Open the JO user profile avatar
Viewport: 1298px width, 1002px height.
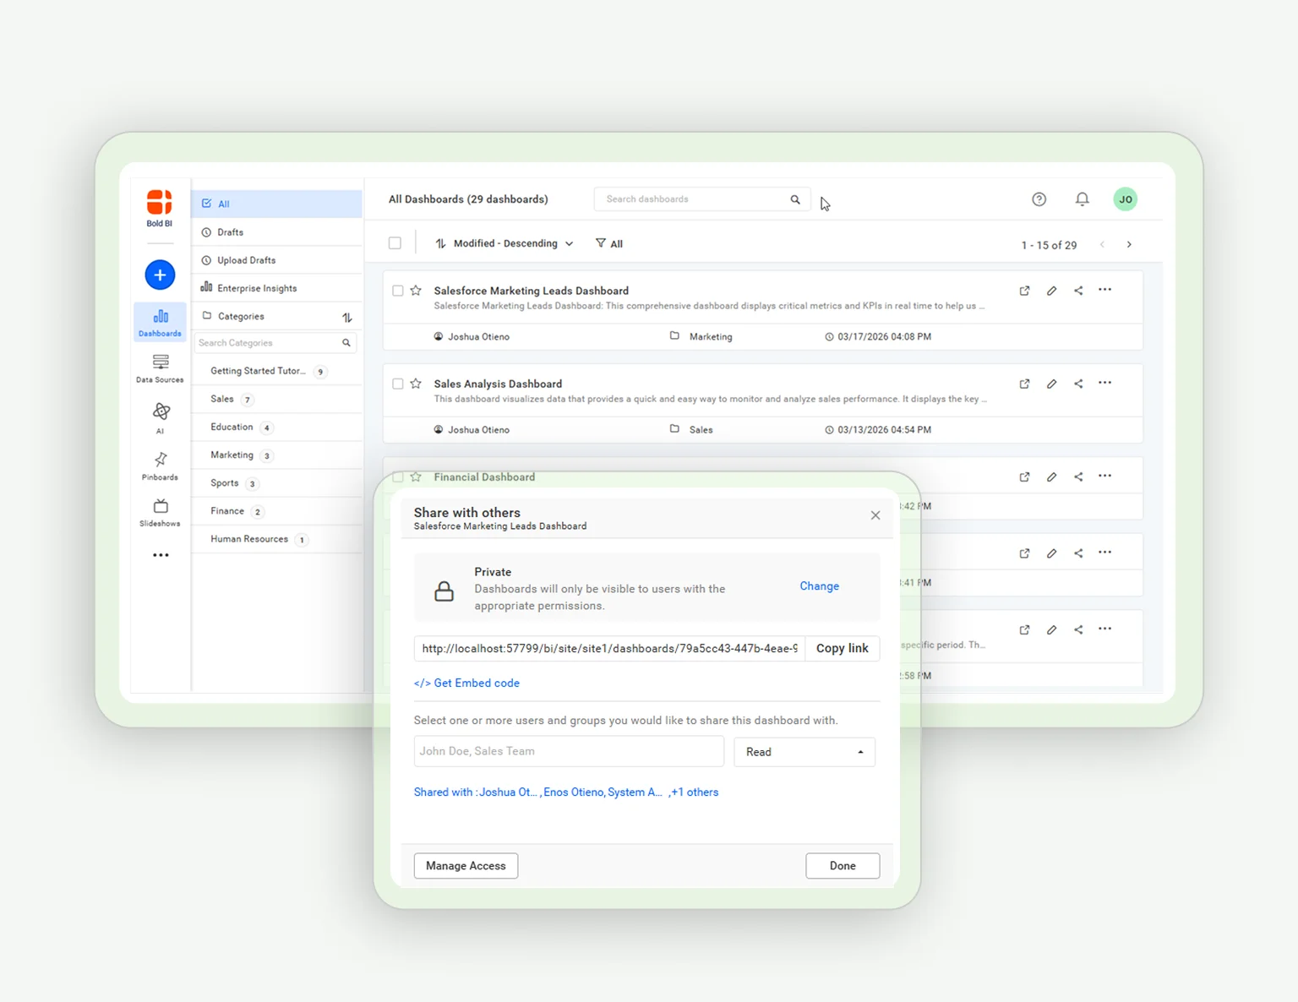click(1126, 199)
